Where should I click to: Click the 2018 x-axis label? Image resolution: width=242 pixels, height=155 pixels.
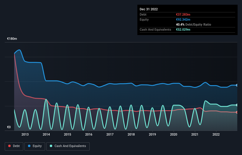click(131, 134)
